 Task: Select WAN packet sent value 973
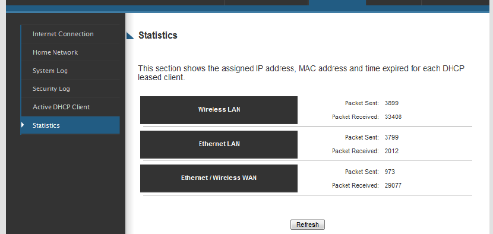click(390, 172)
